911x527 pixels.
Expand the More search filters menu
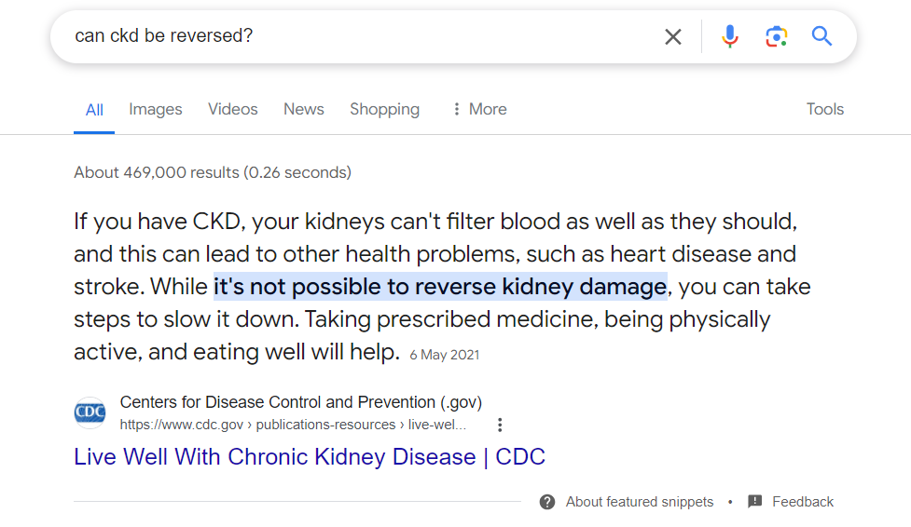[x=478, y=109]
